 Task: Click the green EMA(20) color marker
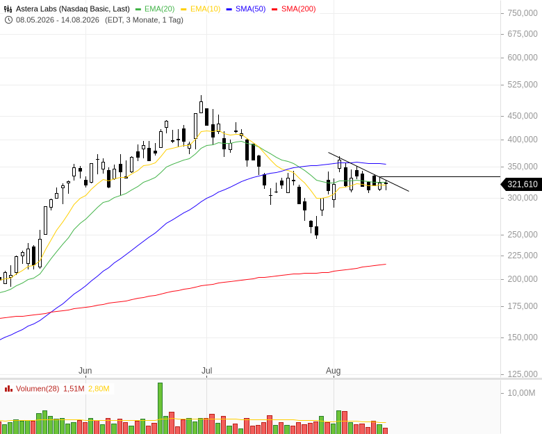138,9
